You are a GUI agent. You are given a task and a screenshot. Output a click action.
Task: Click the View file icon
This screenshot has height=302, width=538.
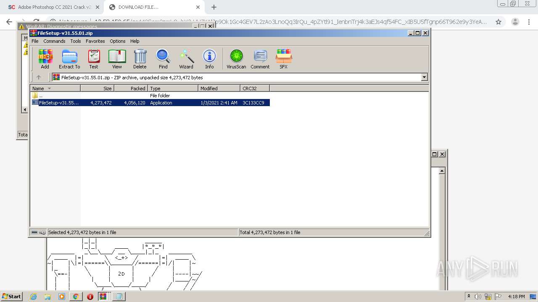pos(117,59)
